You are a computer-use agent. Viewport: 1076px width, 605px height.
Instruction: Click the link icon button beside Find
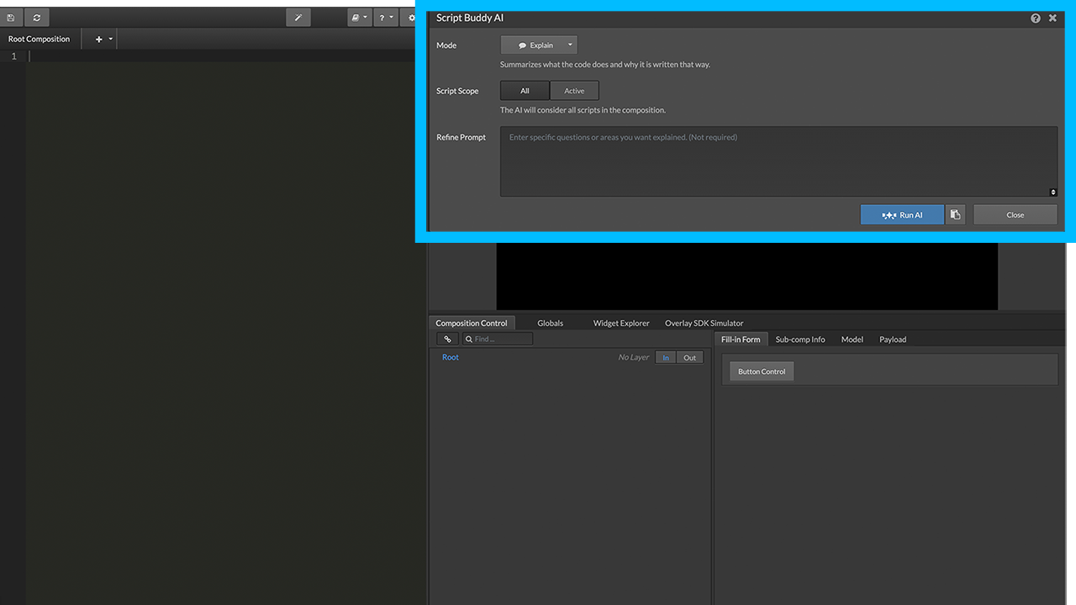(x=447, y=339)
